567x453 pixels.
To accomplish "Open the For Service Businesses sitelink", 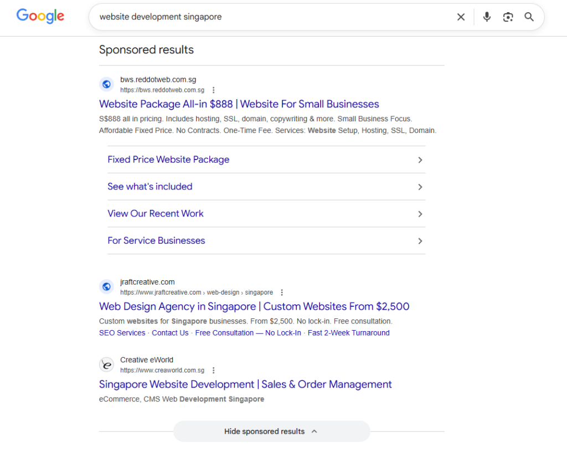I will click(x=156, y=240).
